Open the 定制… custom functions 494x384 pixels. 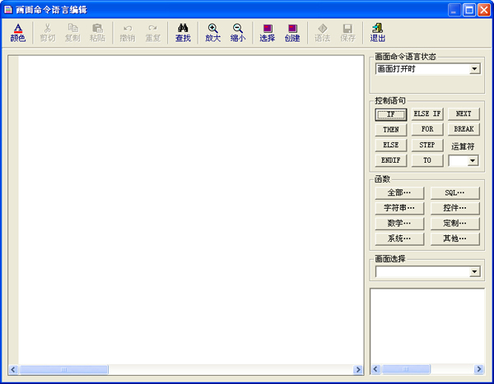(455, 224)
